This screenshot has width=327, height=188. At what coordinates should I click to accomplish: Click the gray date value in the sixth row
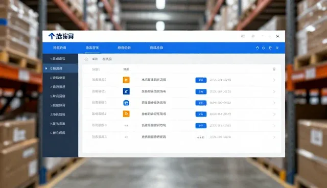(220, 137)
